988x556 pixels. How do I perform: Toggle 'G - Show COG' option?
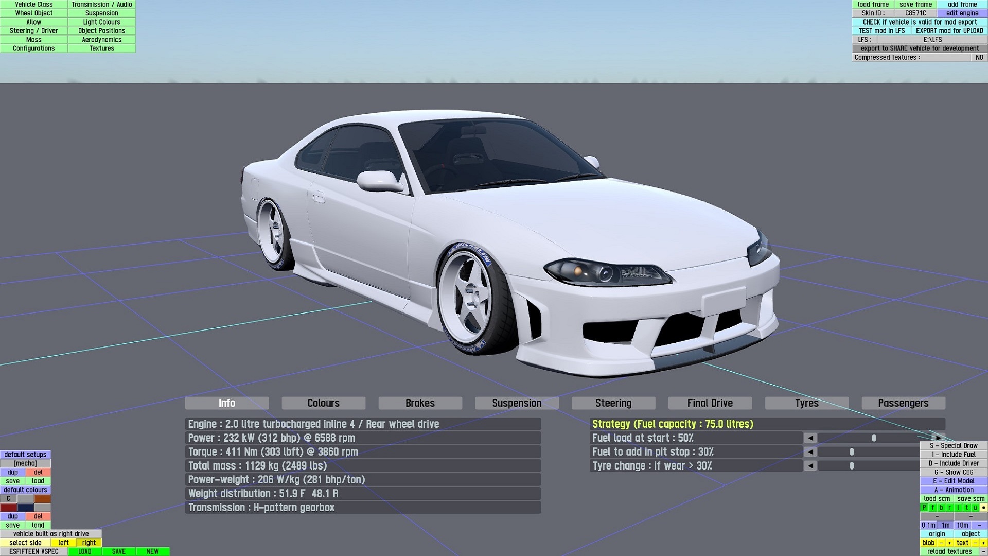(x=954, y=472)
